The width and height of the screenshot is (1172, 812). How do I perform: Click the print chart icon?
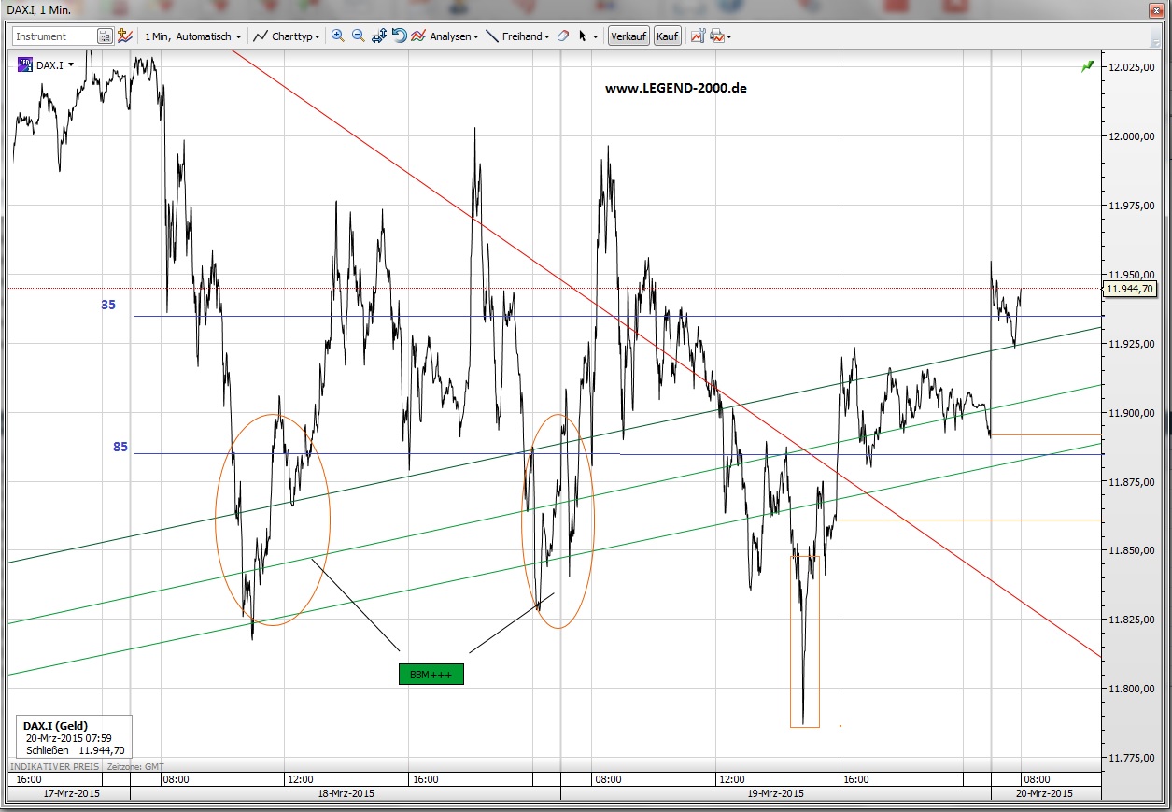(x=713, y=36)
